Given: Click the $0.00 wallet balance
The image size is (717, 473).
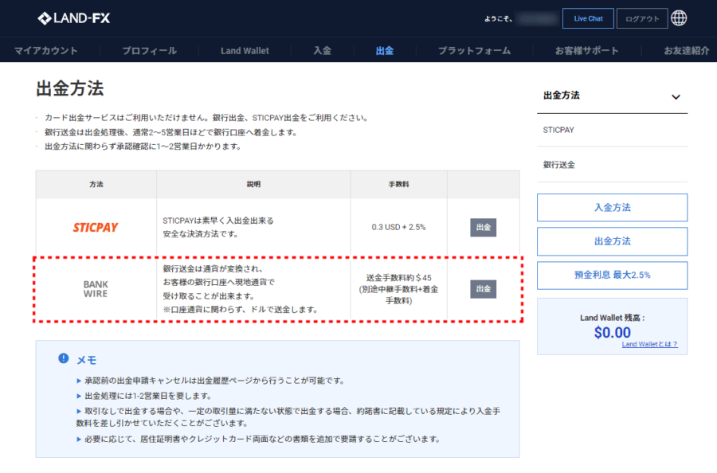Looking at the screenshot, I should pos(613,332).
